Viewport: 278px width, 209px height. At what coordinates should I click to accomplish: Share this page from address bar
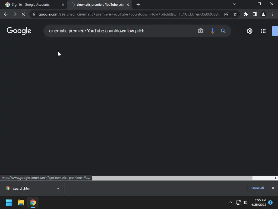[226, 14]
